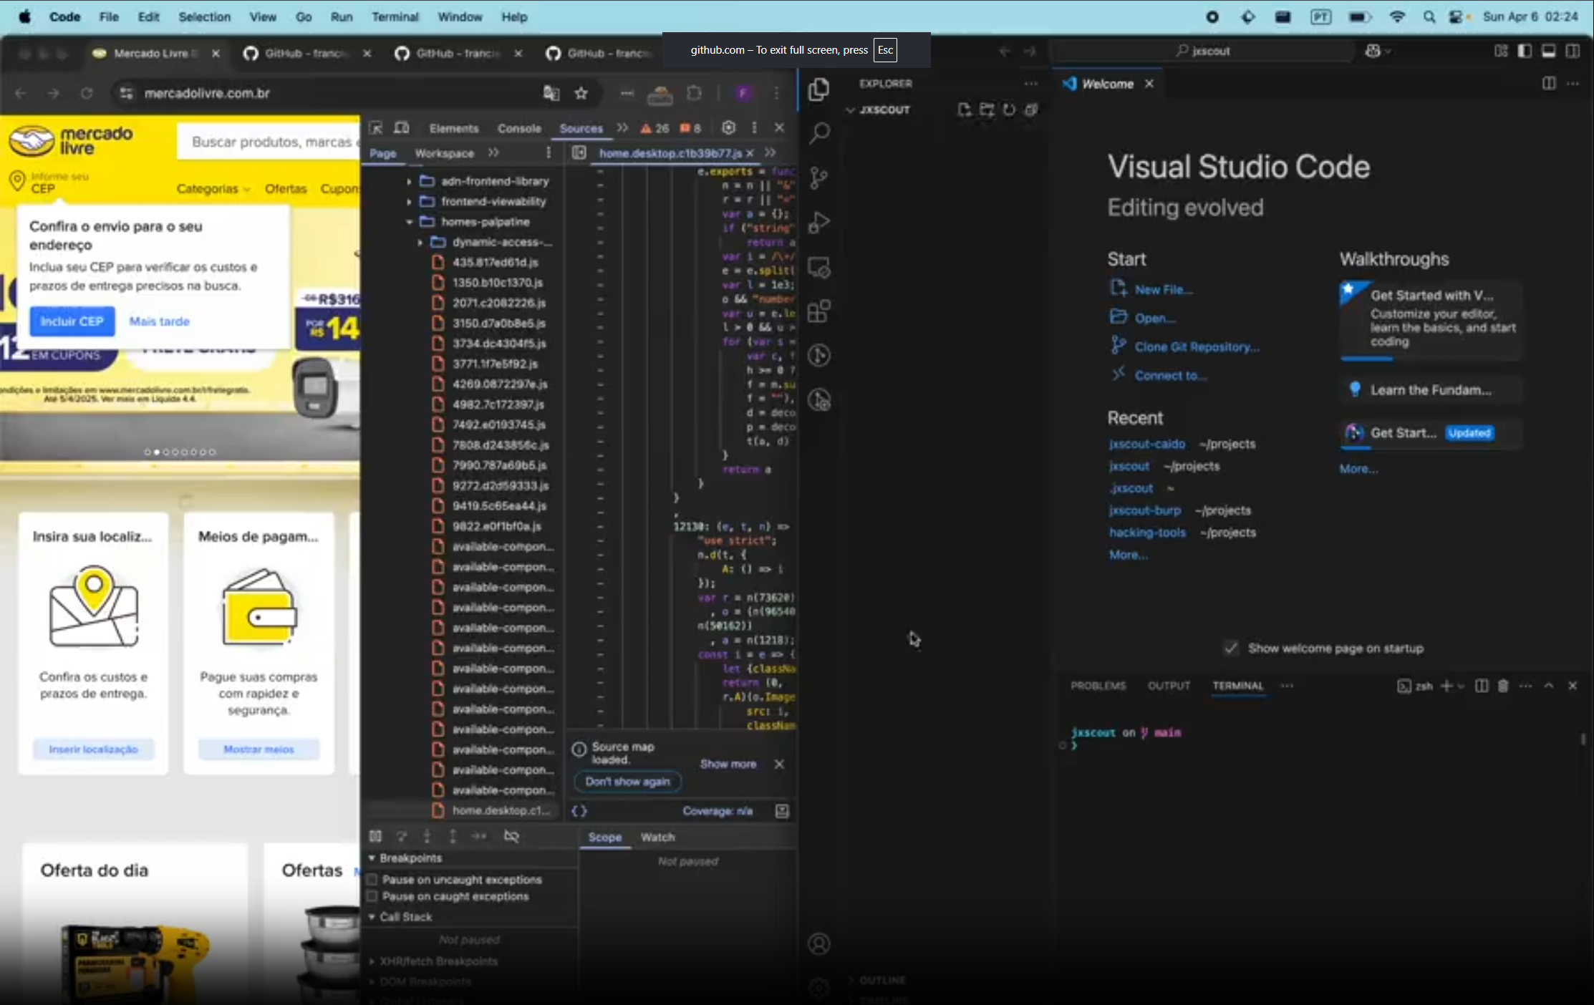Viewport: 1594px width, 1005px height.
Task: Collapse JXSCOUT explorer section
Action: 851,110
